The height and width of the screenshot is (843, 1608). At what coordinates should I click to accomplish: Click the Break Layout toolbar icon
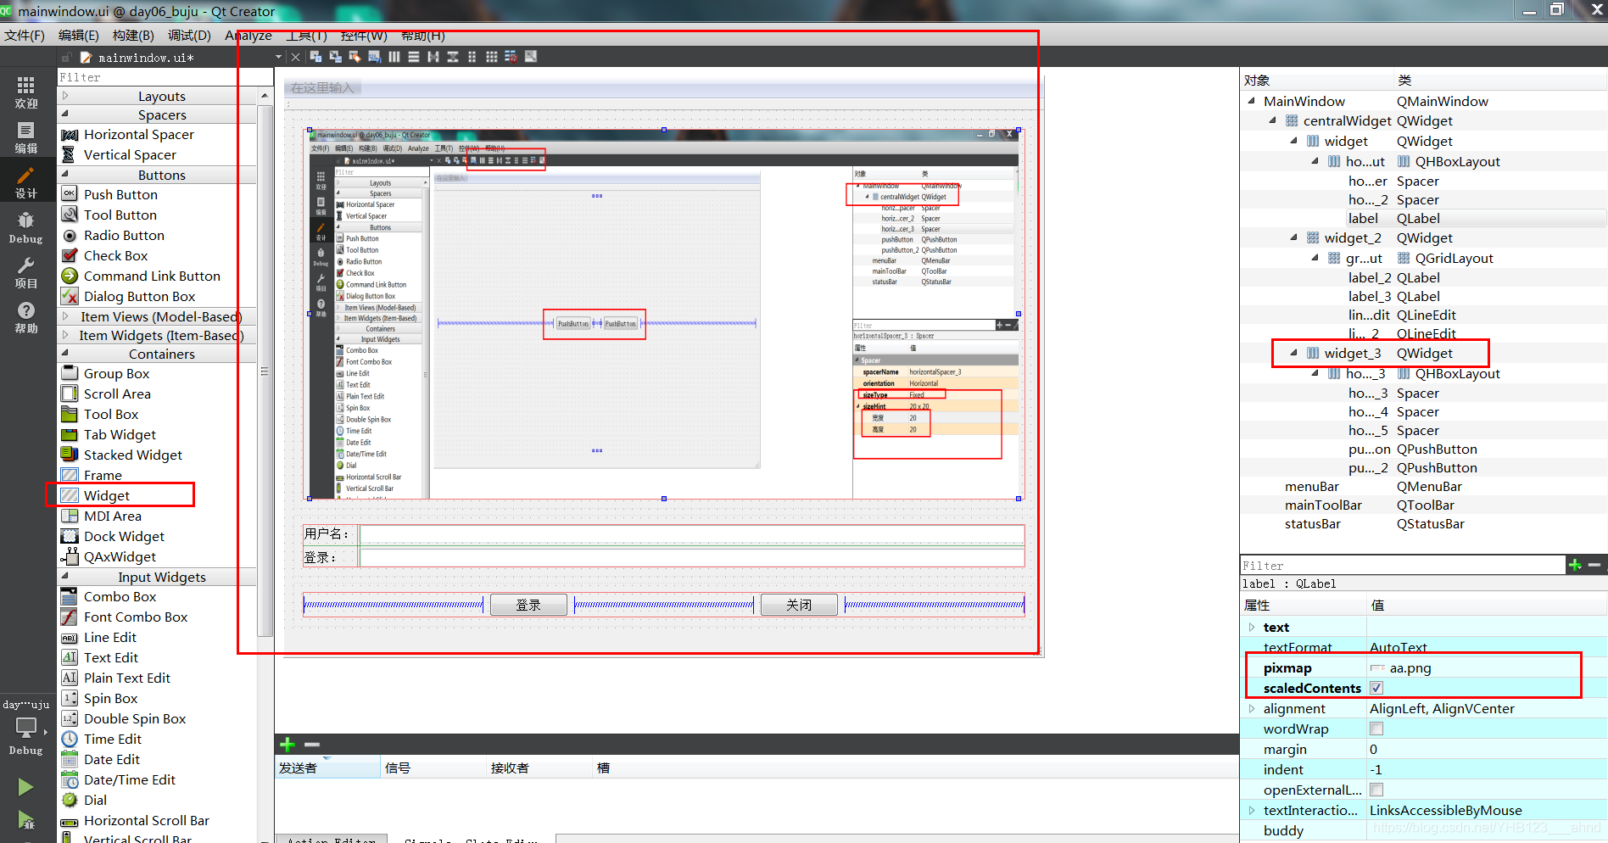click(511, 57)
